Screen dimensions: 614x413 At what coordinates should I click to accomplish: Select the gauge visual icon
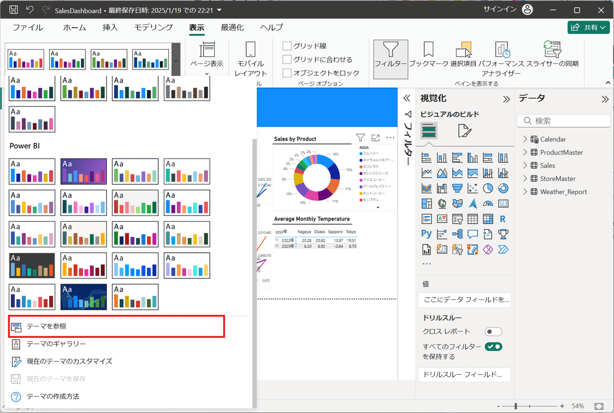tap(488, 204)
